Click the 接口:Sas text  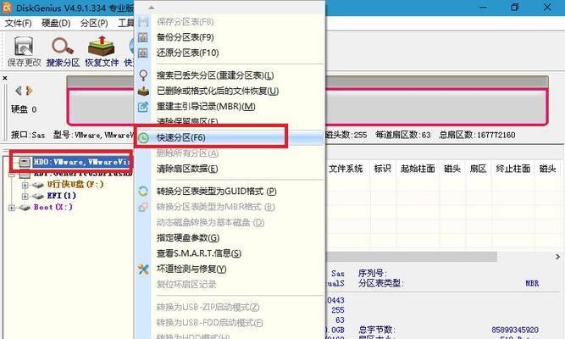28,136
